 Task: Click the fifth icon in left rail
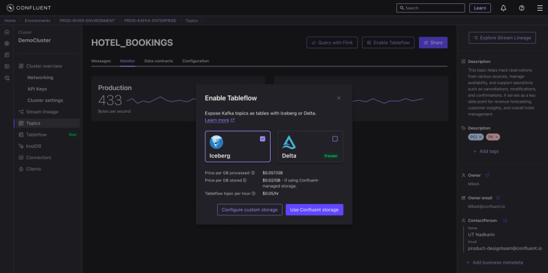pos(7,78)
